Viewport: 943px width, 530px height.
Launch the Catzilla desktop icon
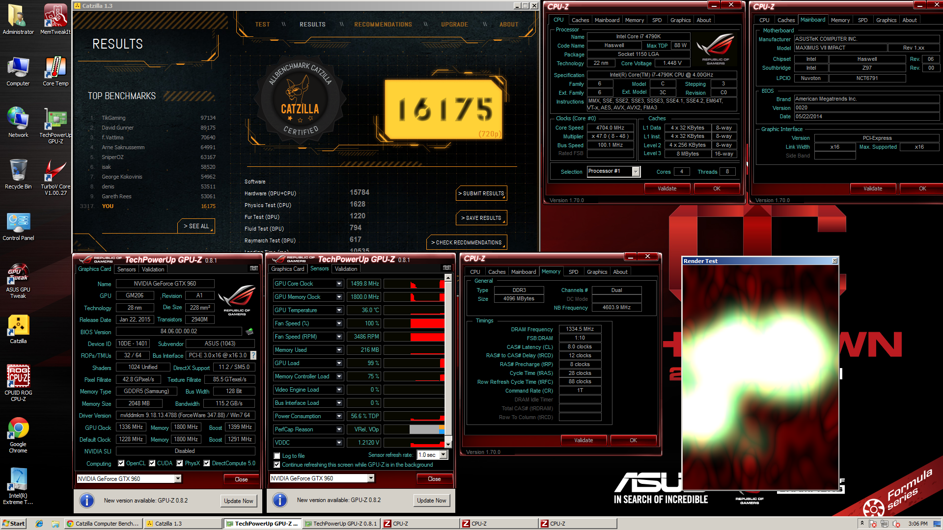tap(18, 329)
